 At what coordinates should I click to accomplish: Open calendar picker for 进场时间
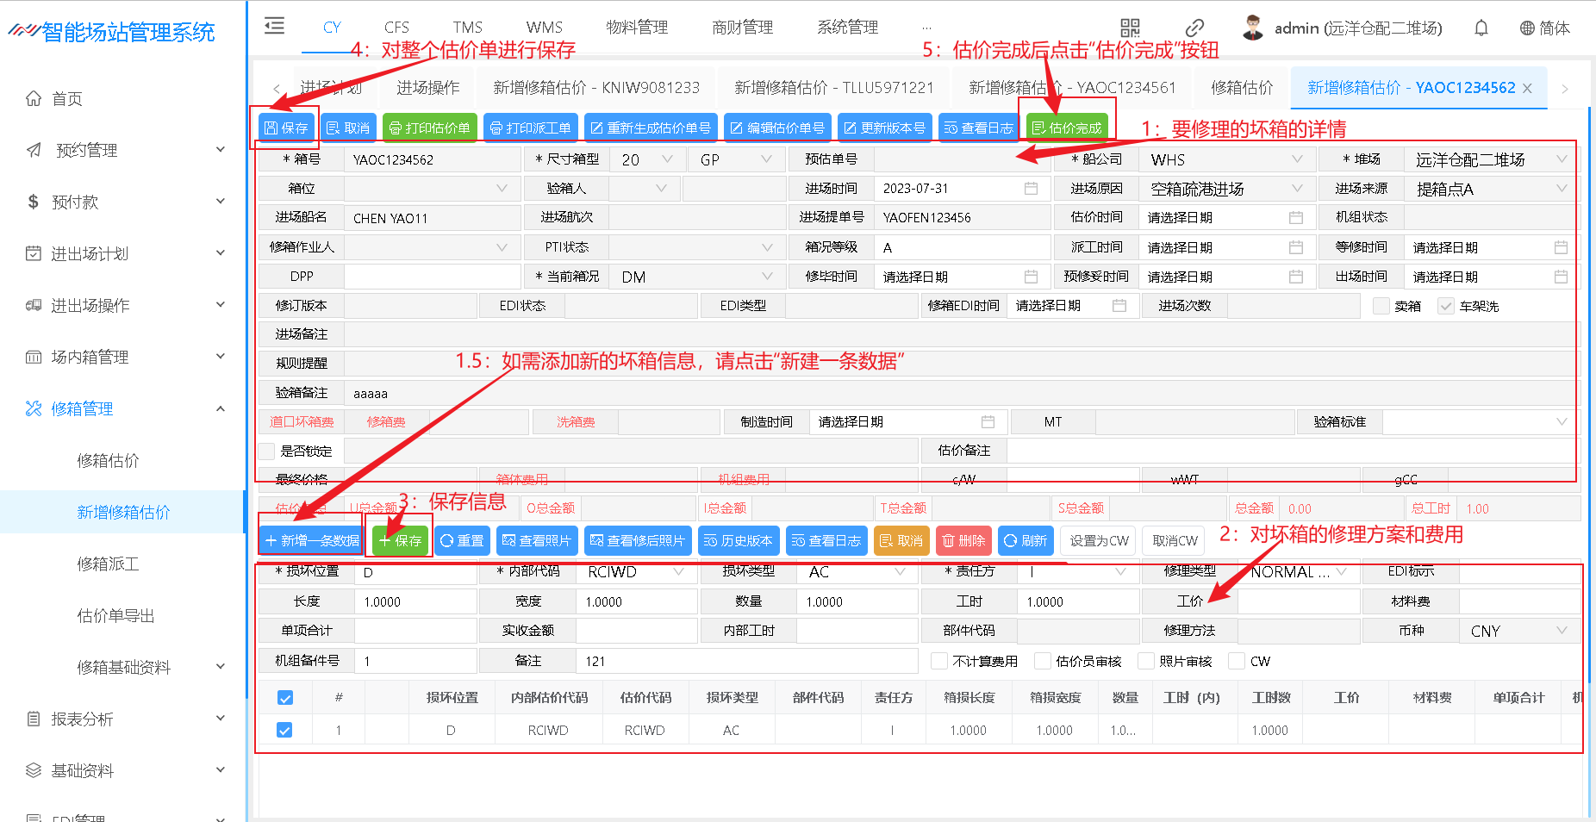[x=1031, y=189]
